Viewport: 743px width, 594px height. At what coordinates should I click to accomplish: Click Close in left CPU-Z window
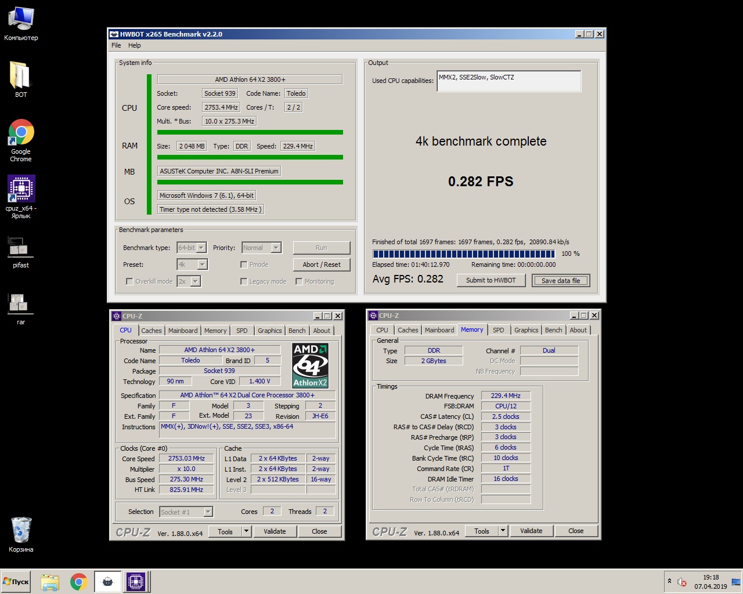pyautogui.click(x=319, y=531)
